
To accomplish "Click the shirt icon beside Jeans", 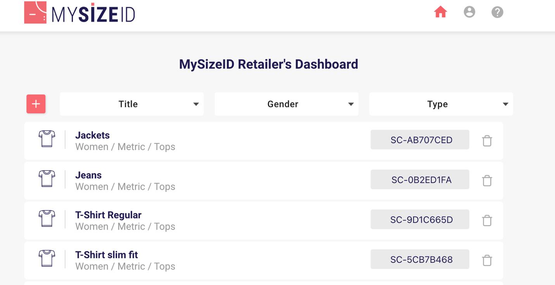I will tap(47, 179).
